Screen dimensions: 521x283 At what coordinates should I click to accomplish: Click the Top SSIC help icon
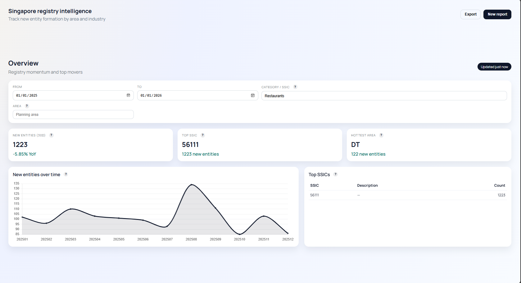tap(203, 135)
